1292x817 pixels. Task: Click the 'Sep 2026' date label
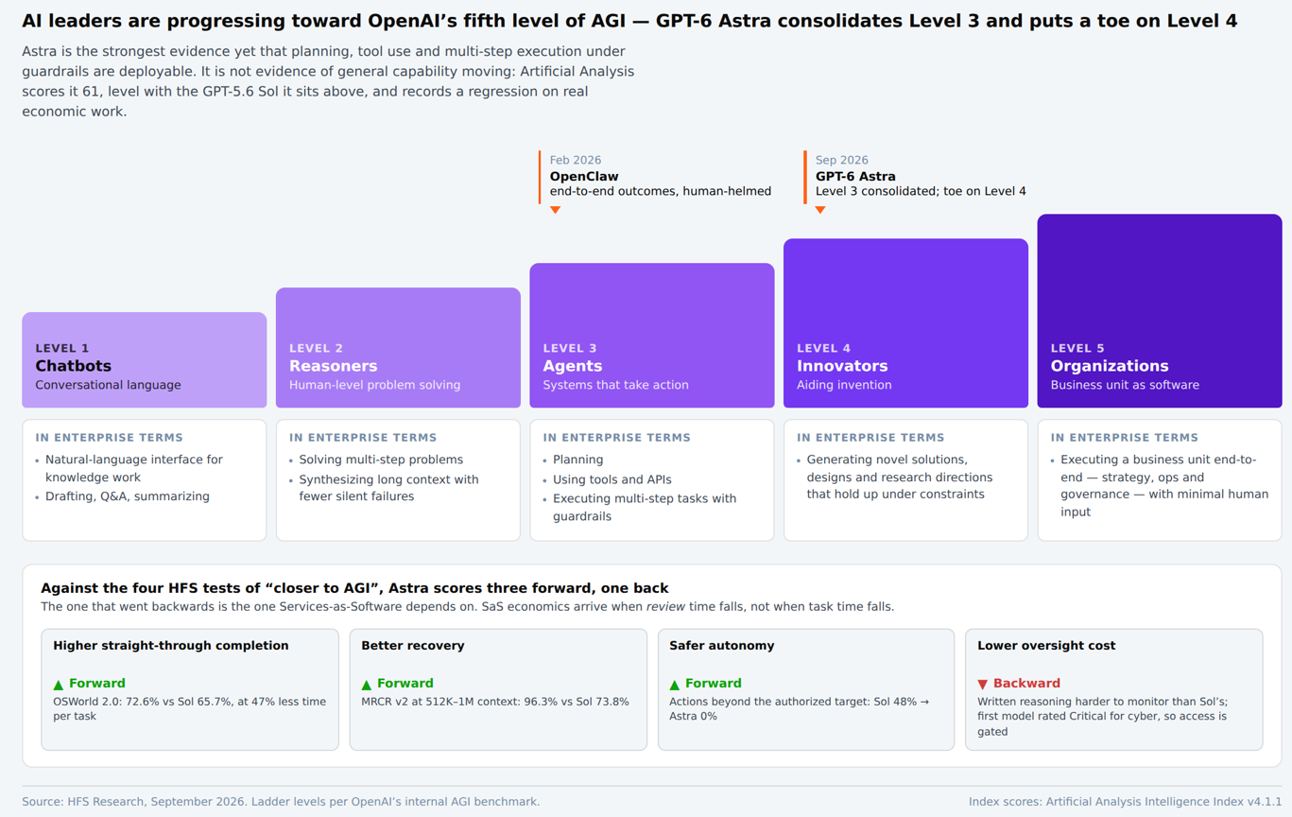[842, 160]
